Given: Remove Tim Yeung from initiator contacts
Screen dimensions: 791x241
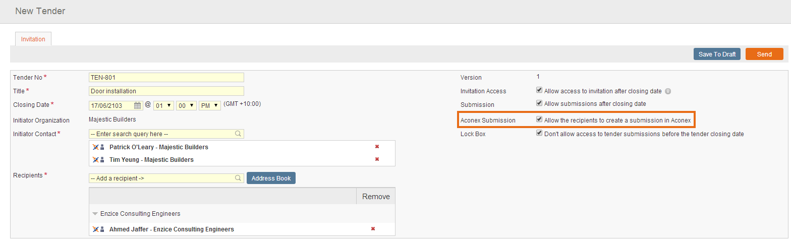Looking at the screenshot, I should (x=377, y=159).
